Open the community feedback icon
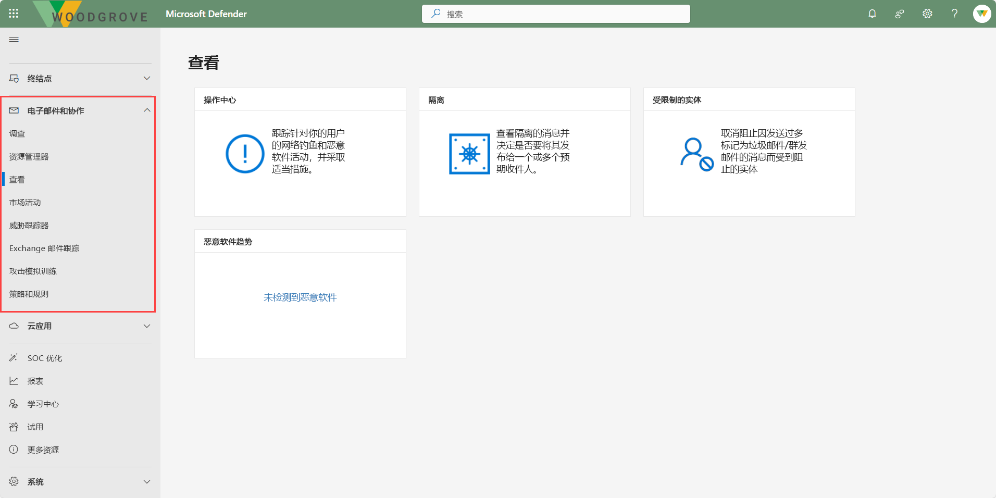Image resolution: width=996 pixels, height=498 pixels. click(900, 14)
